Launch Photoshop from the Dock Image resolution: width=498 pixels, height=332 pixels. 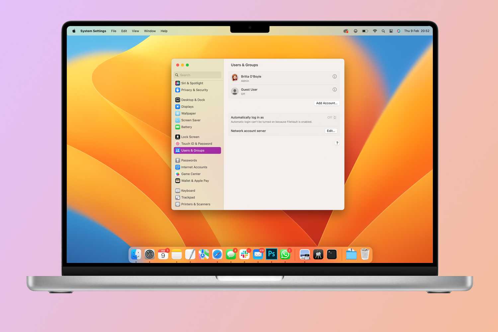[272, 254]
